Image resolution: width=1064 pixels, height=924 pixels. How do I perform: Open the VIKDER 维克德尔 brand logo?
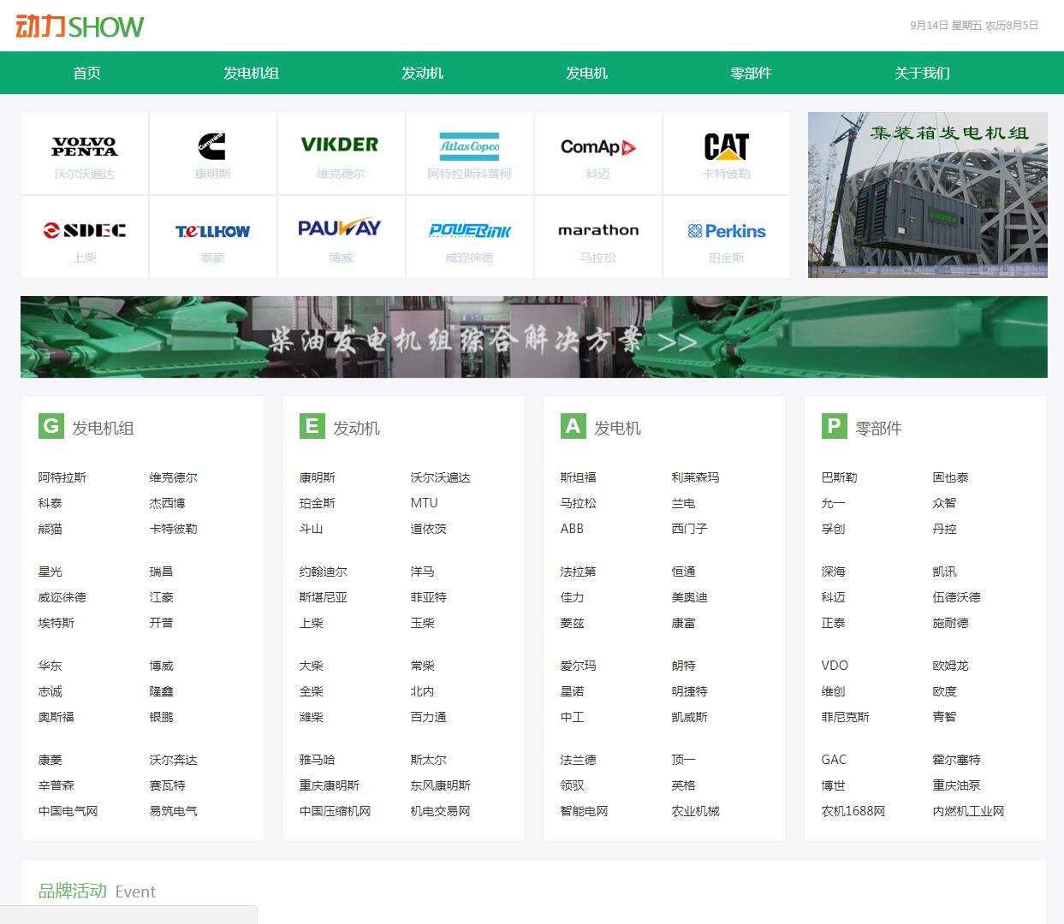[x=341, y=145]
